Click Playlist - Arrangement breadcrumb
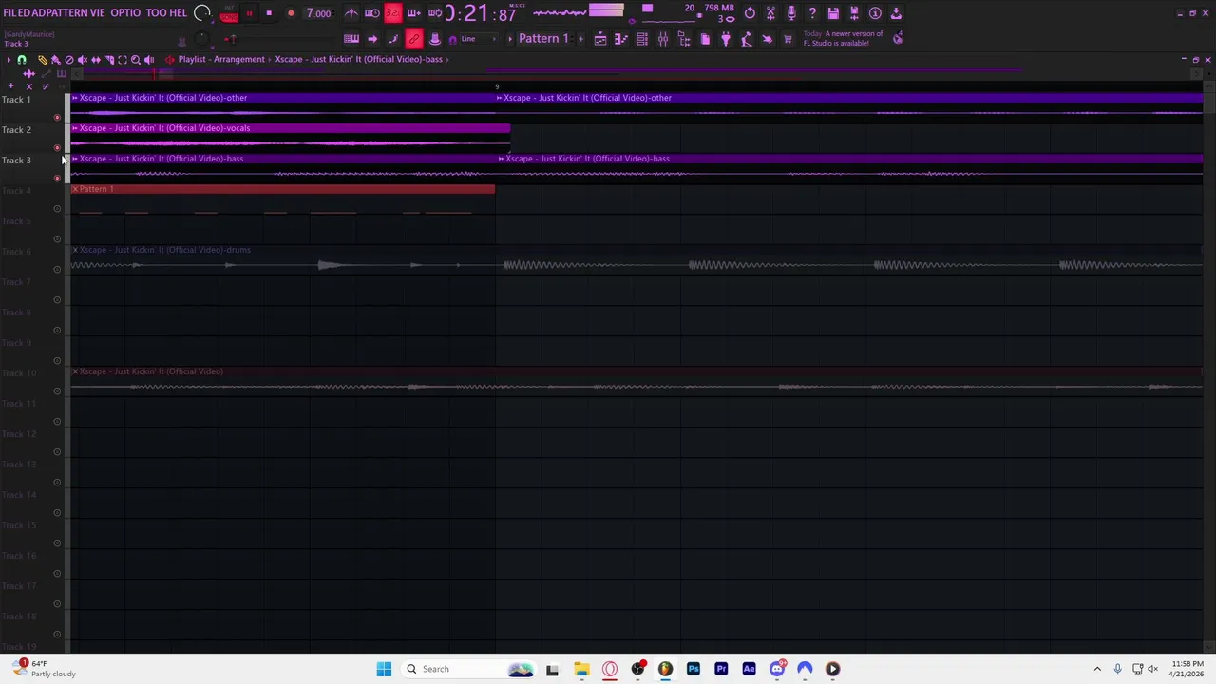The width and height of the screenshot is (1216, 684). click(x=221, y=59)
